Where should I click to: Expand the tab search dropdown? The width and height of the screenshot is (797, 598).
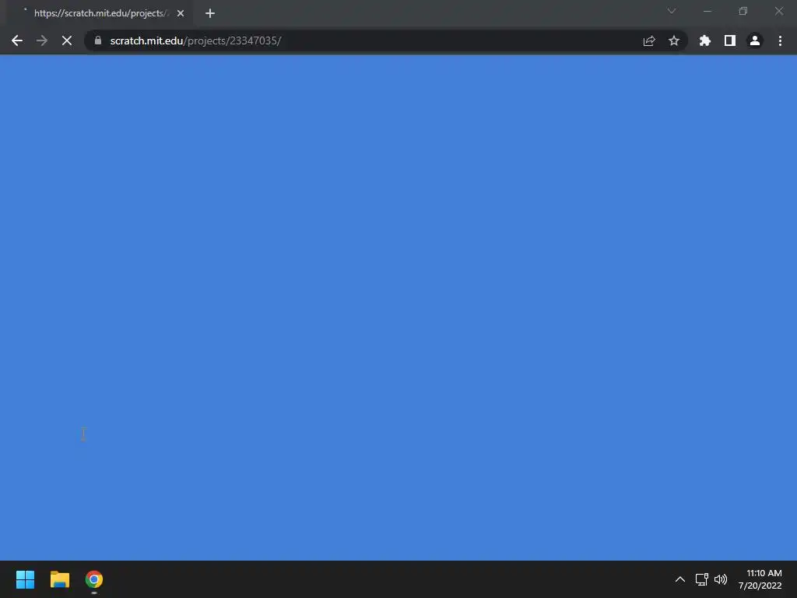(672, 11)
